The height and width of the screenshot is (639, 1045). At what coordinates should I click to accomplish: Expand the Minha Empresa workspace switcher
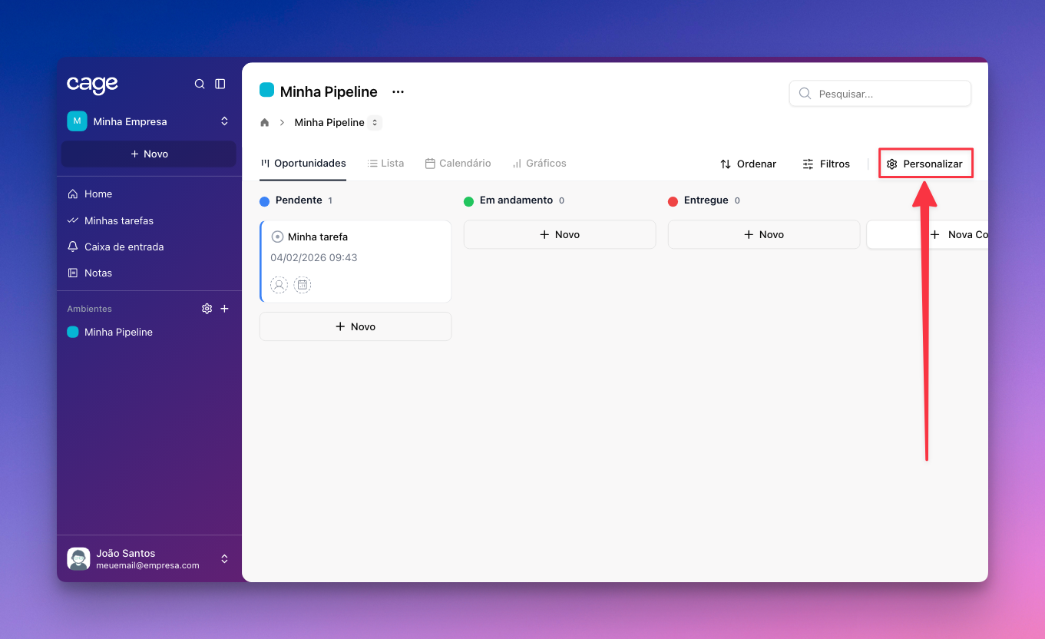pos(224,121)
